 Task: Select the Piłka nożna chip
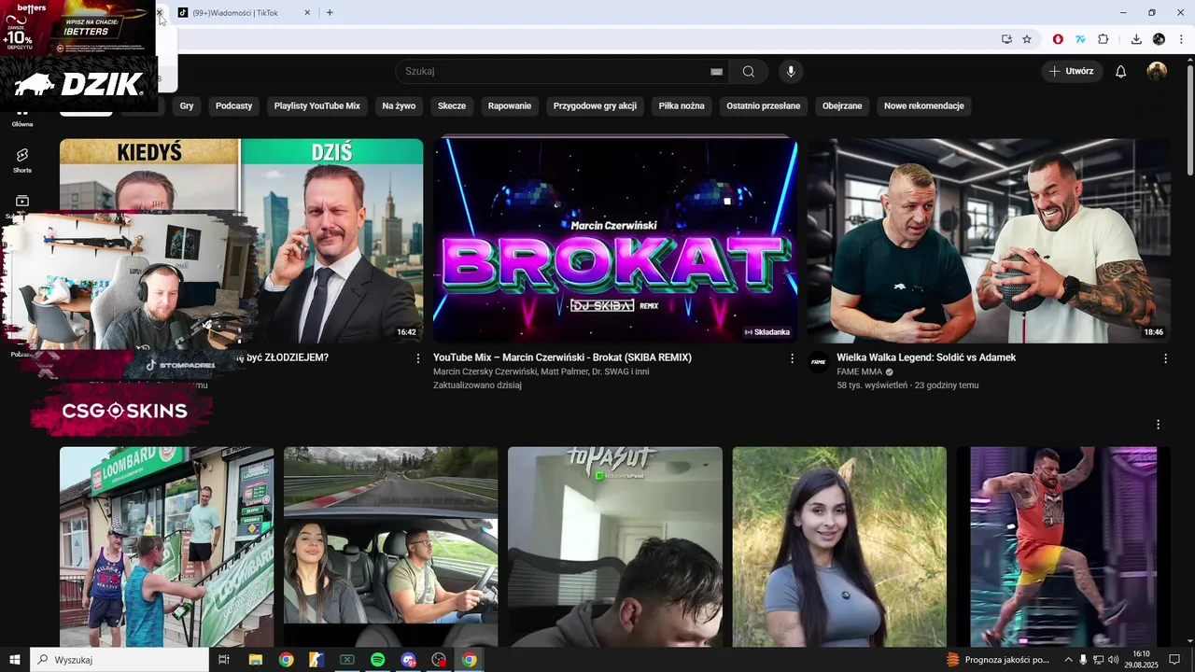point(682,105)
